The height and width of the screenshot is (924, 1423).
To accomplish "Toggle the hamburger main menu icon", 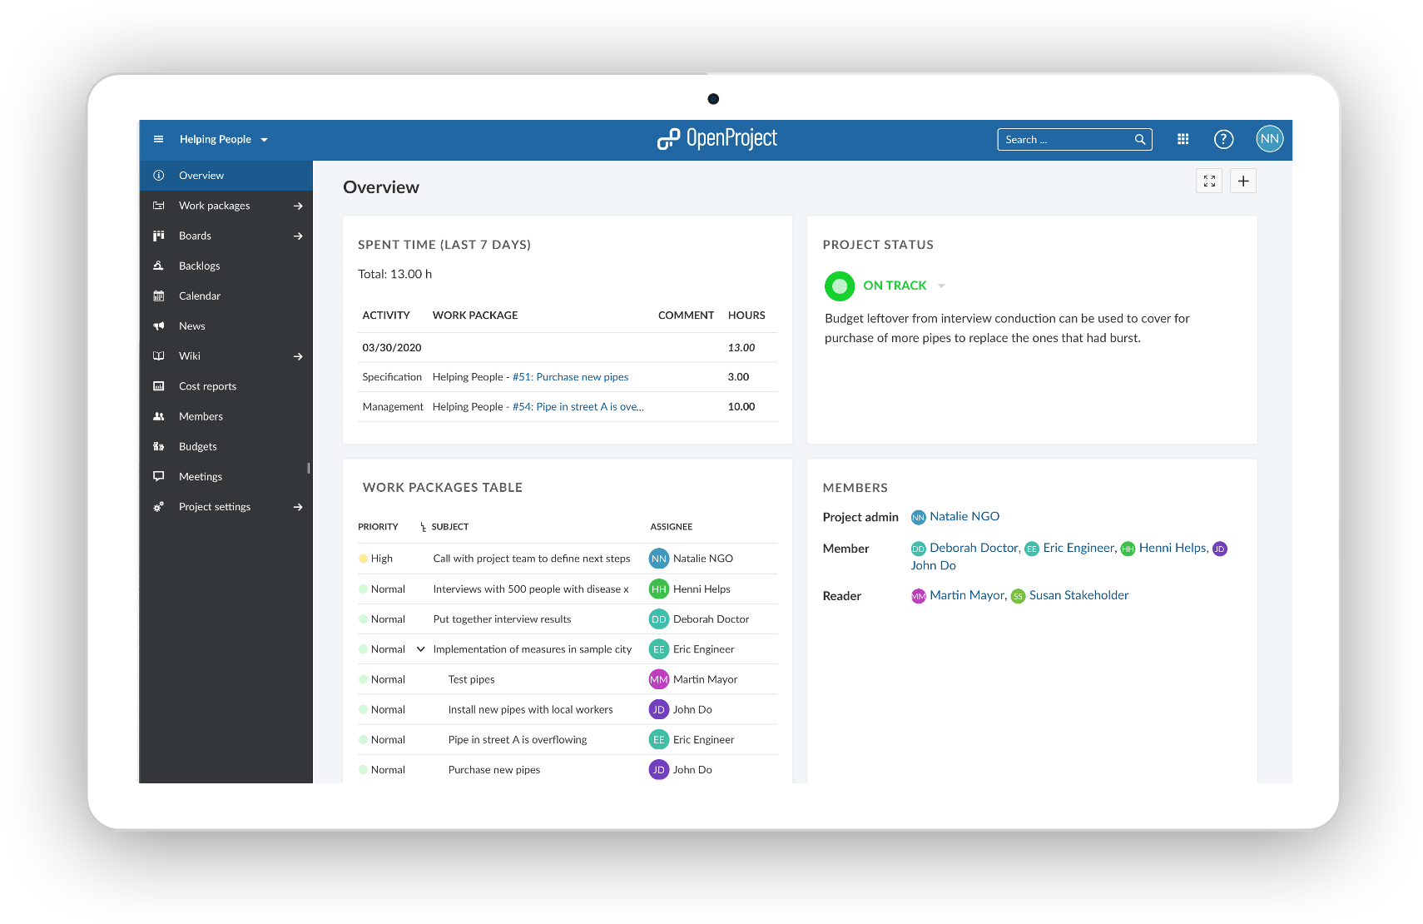I will pyautogui.click(x=158, y=140).
